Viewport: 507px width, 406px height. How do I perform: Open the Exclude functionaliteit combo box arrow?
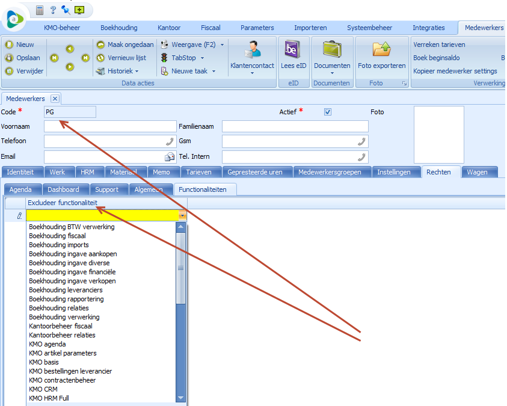[182, 215]
